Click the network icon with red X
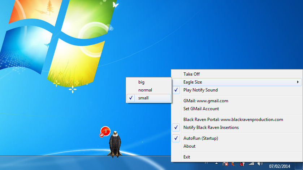Viewport: 303px width, 170px height. (242, 164)
